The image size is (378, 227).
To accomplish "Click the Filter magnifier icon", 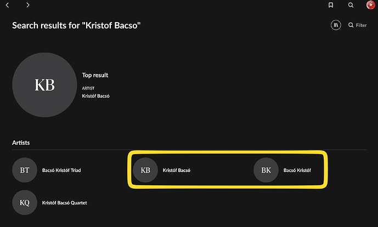I will pos(351,25).
